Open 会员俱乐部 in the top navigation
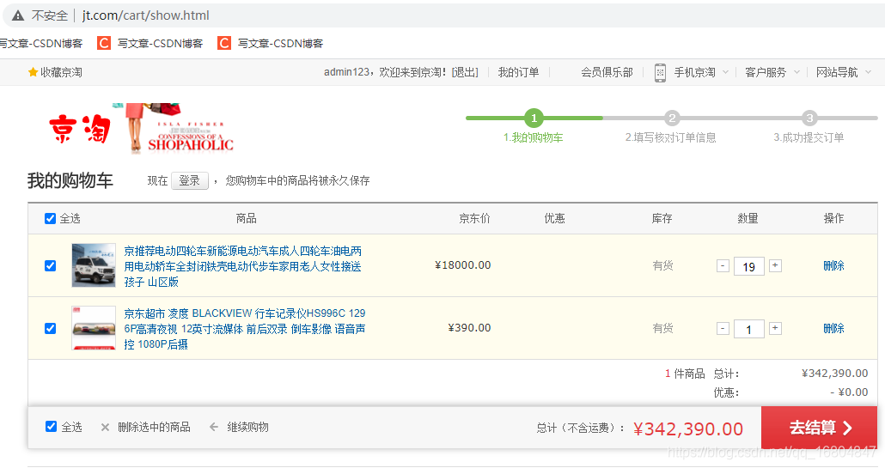This screenshot has height=468, width=885. [607, 72]
